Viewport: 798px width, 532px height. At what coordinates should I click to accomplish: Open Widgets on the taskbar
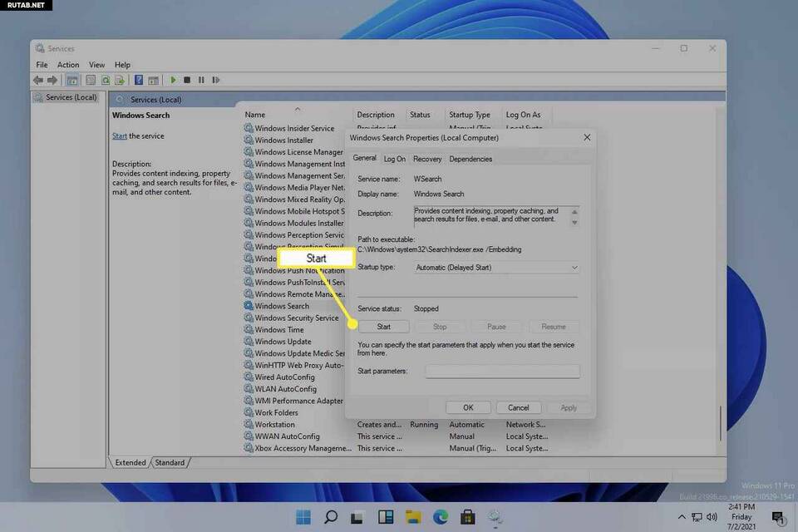(385, 517)
